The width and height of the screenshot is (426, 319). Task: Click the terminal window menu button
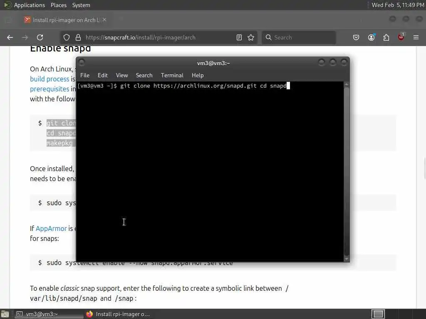(x=82, y=63)
